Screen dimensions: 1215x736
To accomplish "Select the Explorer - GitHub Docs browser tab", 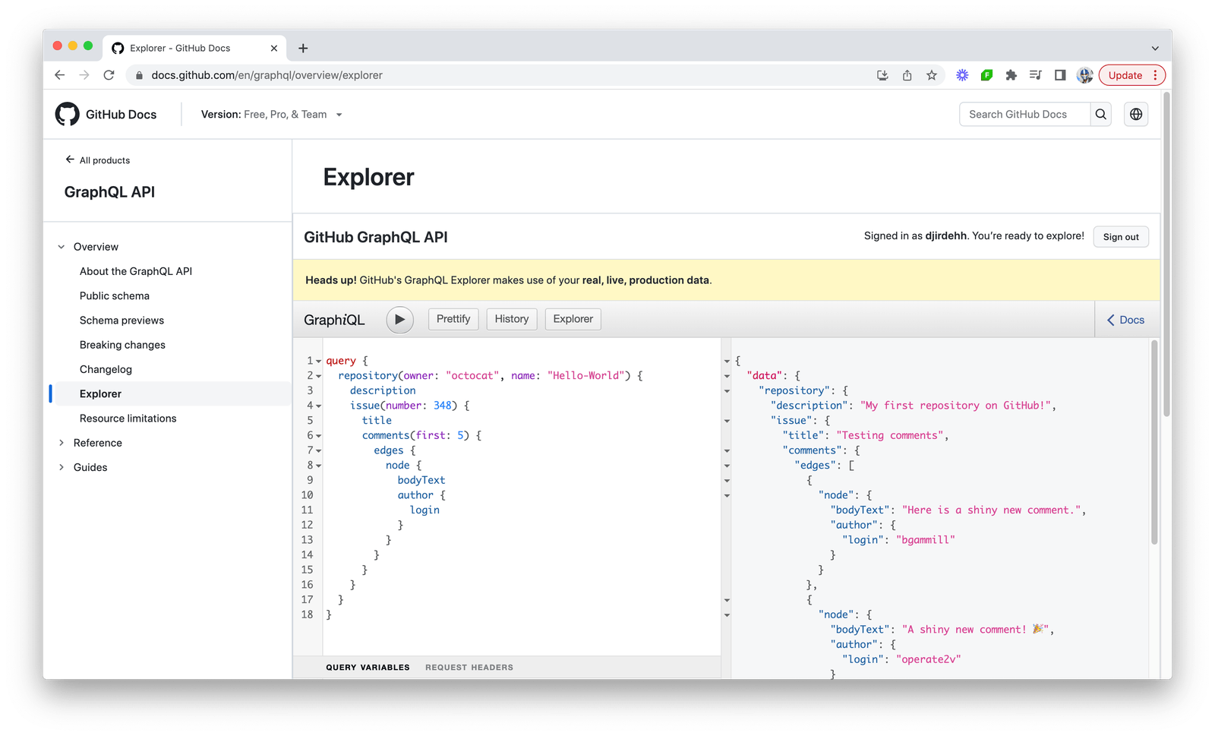I will (x=194, y=48).
